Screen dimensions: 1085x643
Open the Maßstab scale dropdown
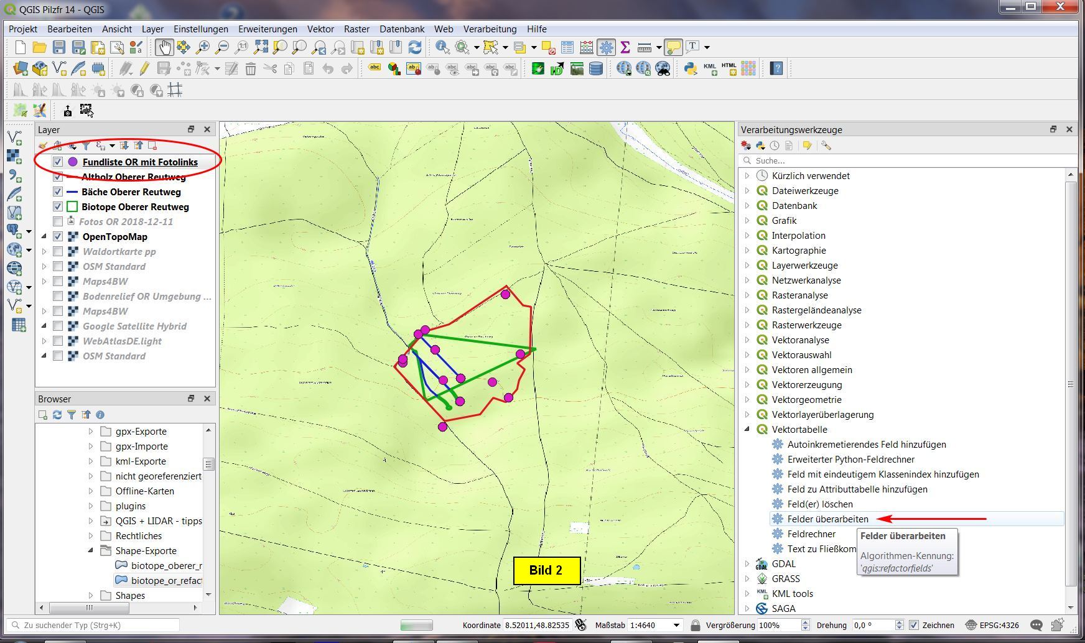click(676, 625)
